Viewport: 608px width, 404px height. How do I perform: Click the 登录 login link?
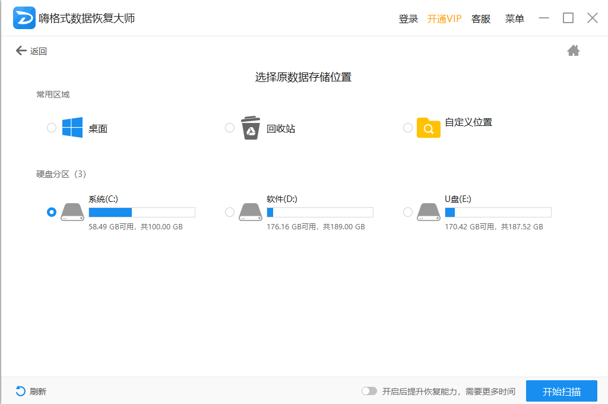tap(408, 18)
